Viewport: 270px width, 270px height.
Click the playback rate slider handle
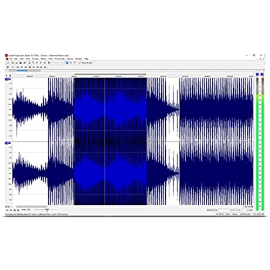click(x=47, y=210)
